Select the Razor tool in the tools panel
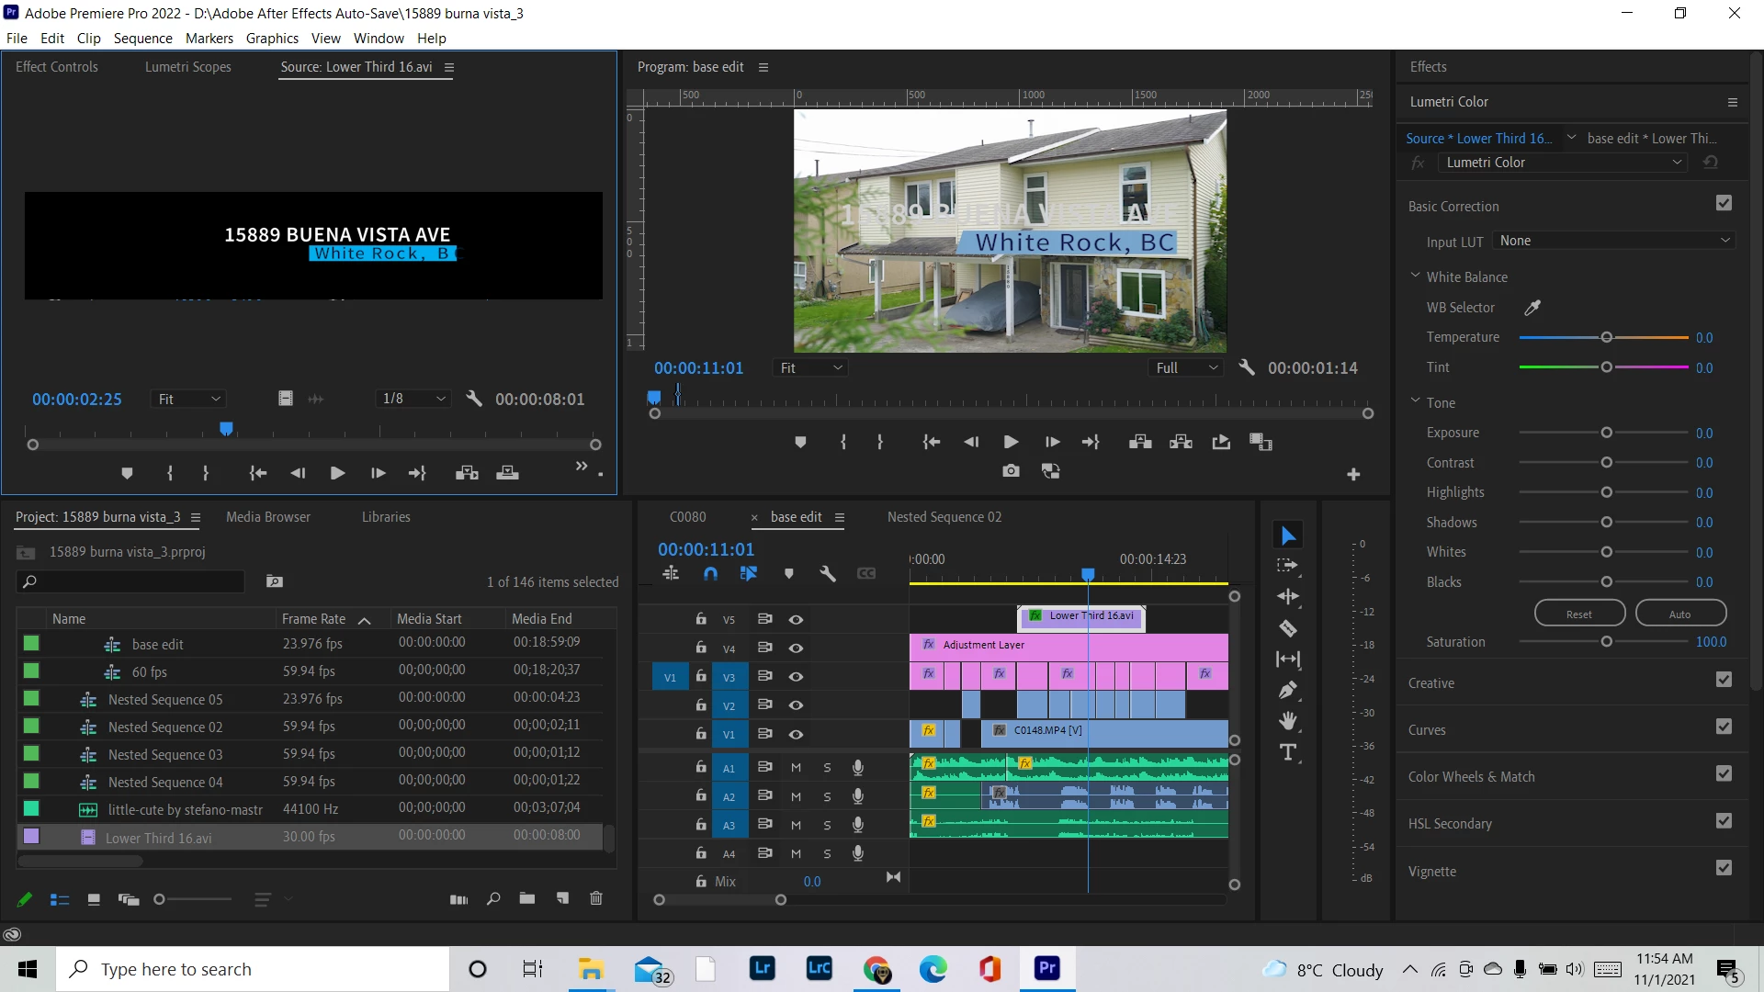1764x992 pixels. coord(1288,628)
